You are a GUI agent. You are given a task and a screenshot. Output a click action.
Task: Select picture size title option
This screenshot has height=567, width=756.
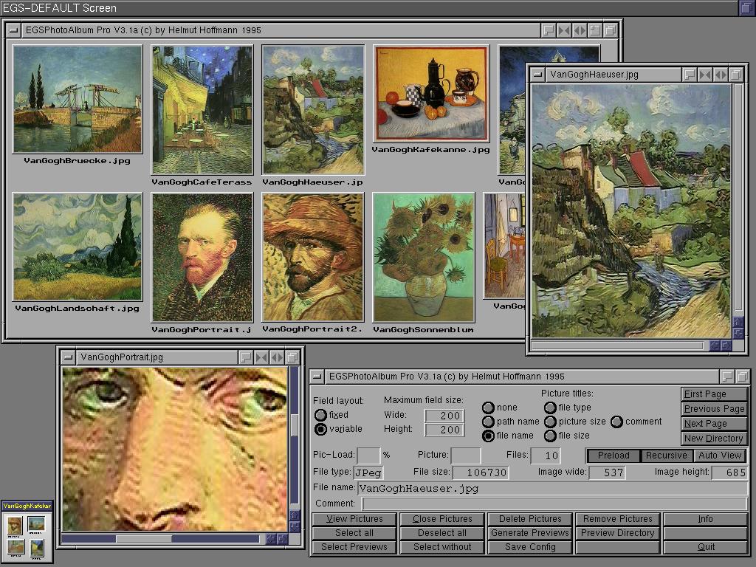550,422
